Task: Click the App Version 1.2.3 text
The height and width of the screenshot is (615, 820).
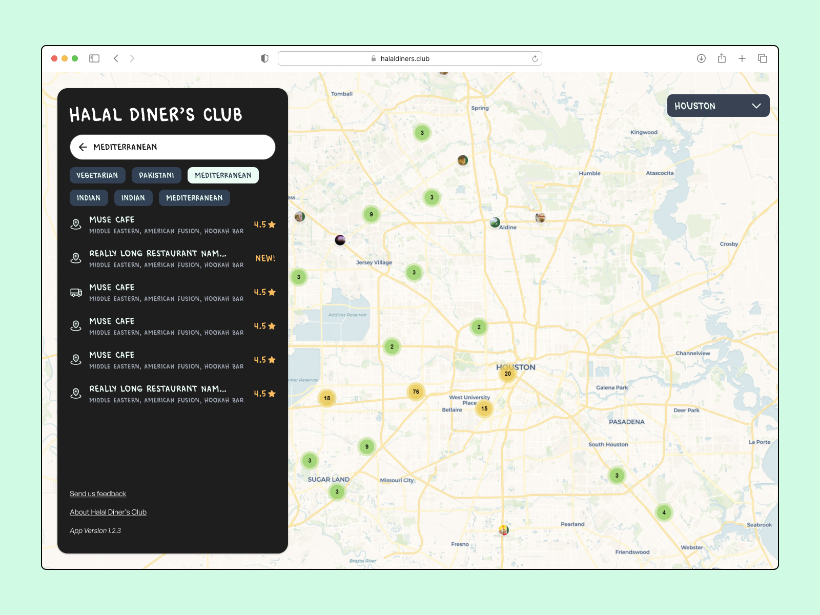Action: tap(95, 530)
